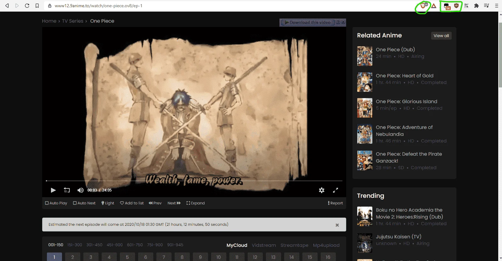Open browser extensions puzzle icon

coord(477,6)
